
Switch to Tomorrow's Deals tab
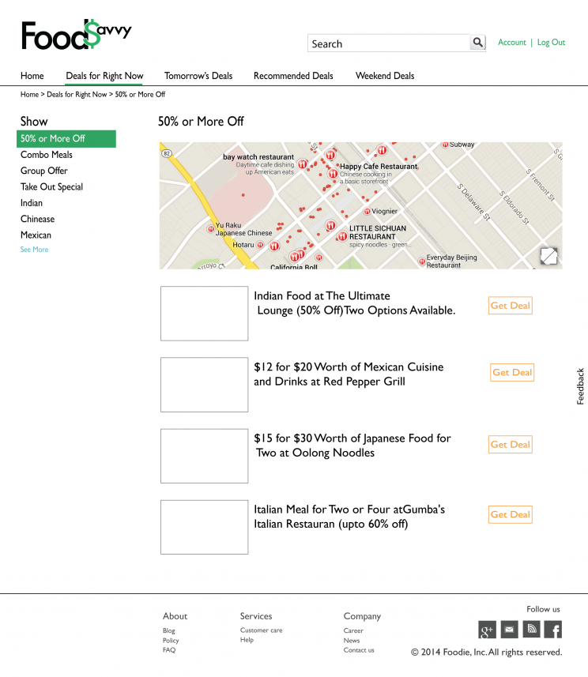(198, 76)
